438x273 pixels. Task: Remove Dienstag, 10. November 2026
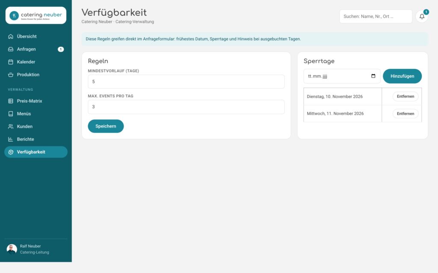coord(405,96)
